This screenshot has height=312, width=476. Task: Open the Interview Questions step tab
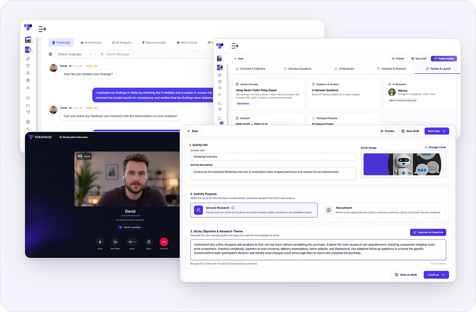(x=297, y=69)
